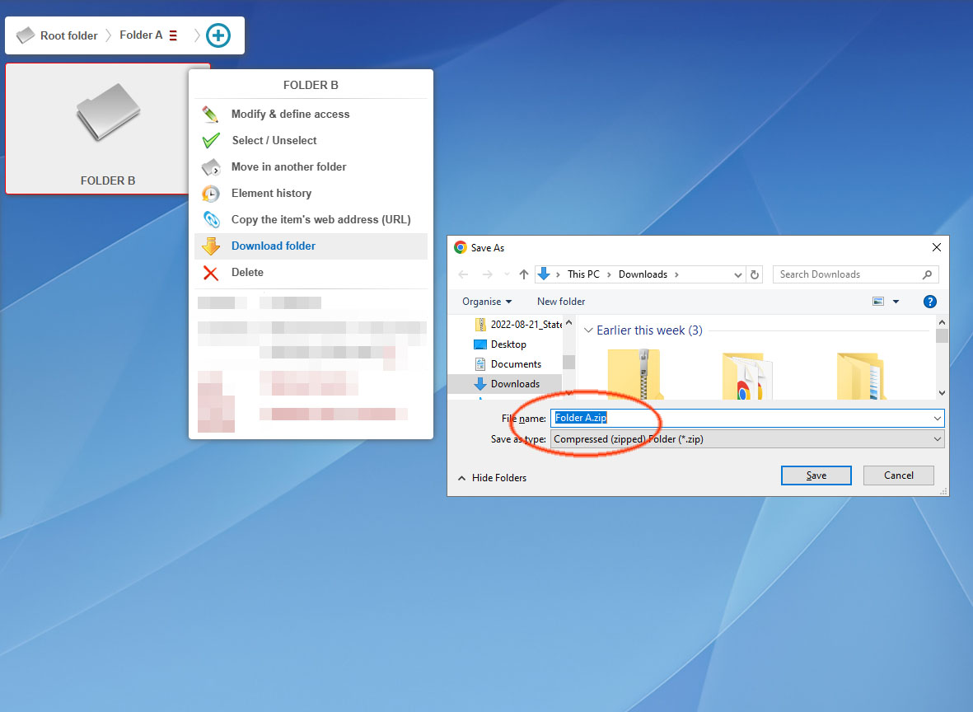Screen dimensions: 973x712
Task: Click the zipped folder thumbnail in Downloads
Action: point(634,373)
